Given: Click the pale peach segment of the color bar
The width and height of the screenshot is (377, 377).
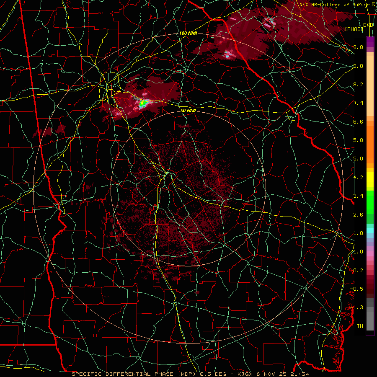Looking at the screenshot, I should (x=370, y=86).
